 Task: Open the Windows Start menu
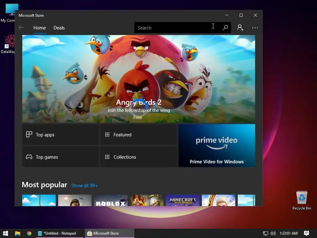pyautogui.click(x=6, y=233)
